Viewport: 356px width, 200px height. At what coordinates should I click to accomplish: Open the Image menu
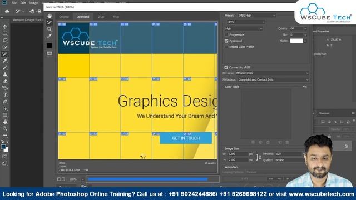click(x=33, y=3)
